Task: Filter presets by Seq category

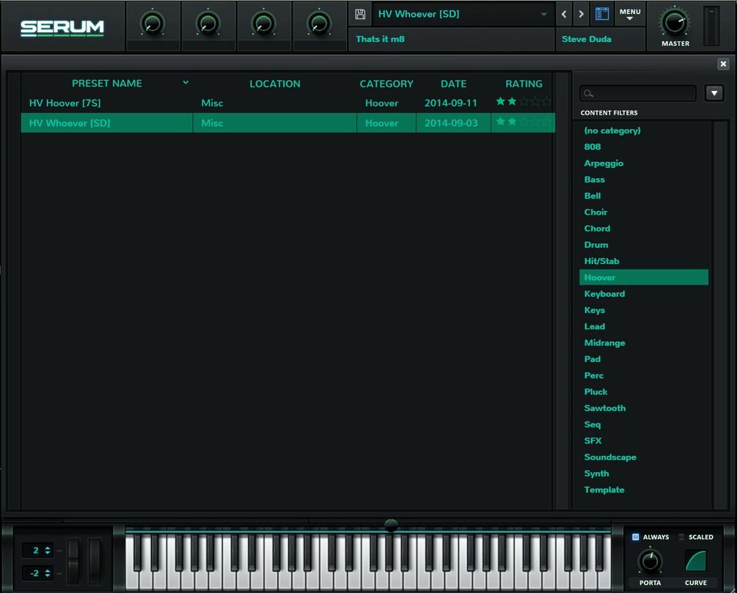Action: (593, 424)
